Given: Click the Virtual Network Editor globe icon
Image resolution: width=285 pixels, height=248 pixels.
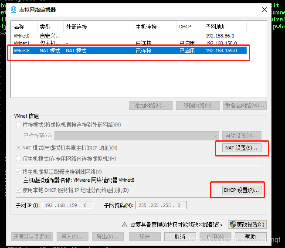Looking at the screenshot, I should click(x=14, y=10).
